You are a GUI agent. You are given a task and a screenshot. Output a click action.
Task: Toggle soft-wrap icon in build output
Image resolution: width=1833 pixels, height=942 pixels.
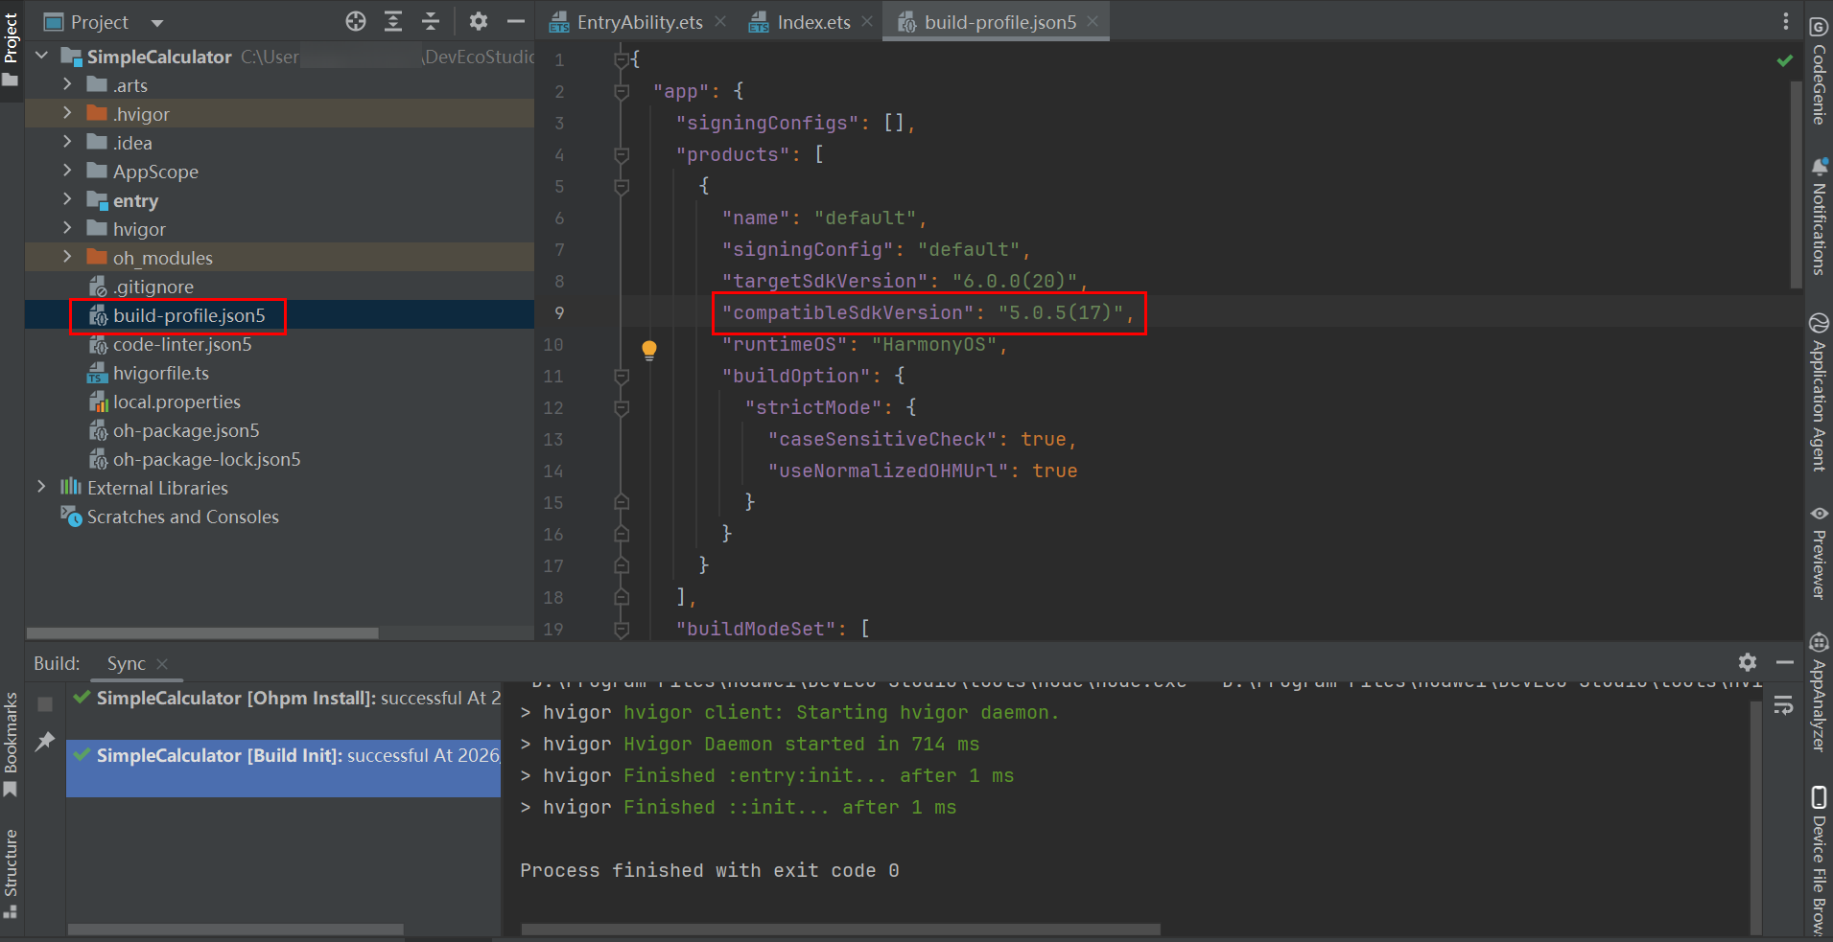point(1783,706)
